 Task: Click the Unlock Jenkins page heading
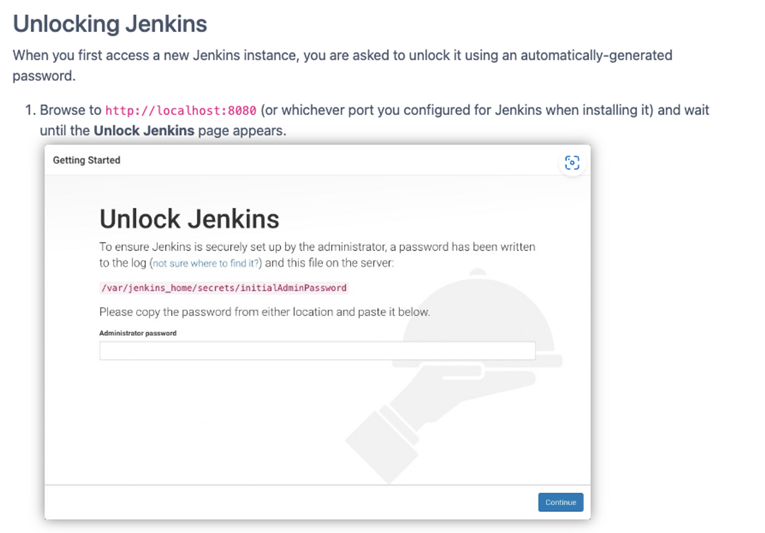(x=189, y=218)
